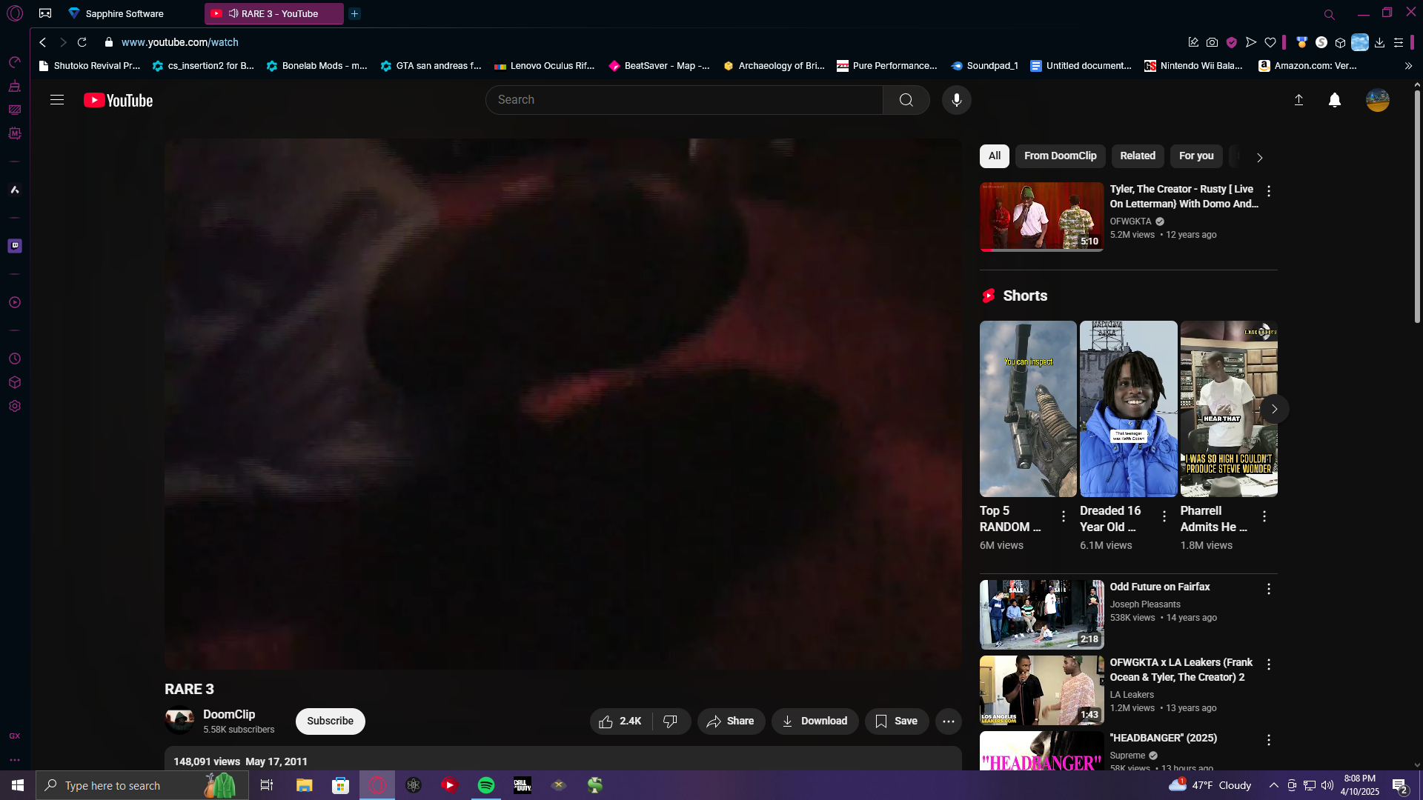Click the YouTube upload icon
The height and width of the screenshot is (800, 1423).
tap(1298, 100)
